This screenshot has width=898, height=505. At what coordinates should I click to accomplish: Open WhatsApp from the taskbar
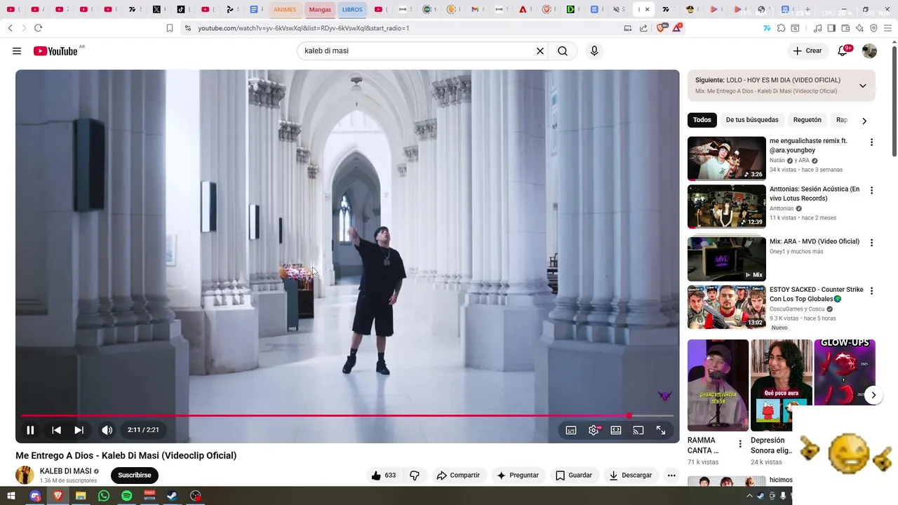coord(104,496)
